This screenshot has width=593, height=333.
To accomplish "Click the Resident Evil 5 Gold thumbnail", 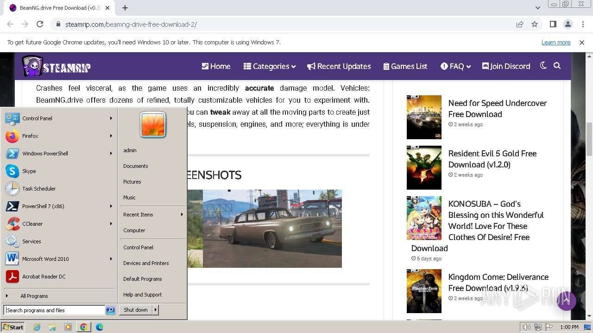I will point(424,167).
